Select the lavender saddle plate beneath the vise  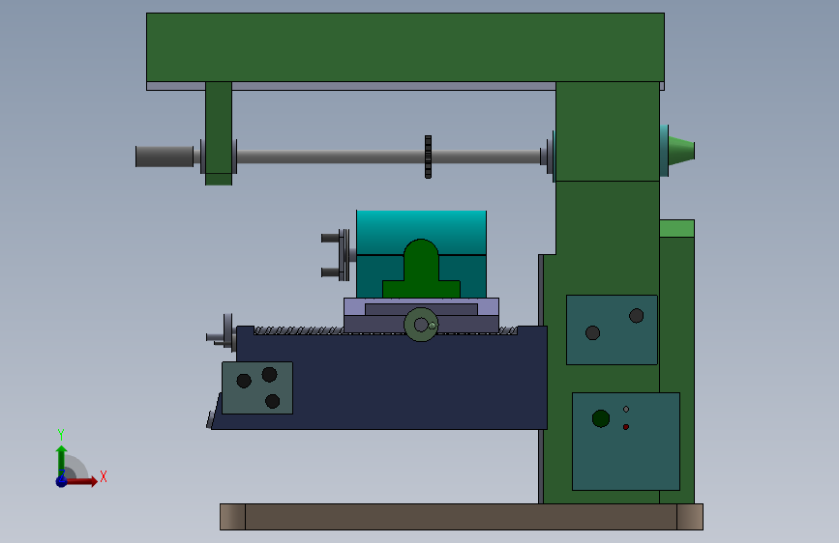pos(421,306)
